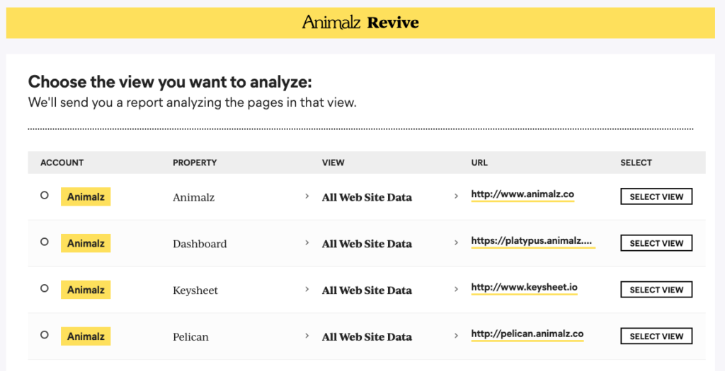Click the chevron after the Keysheet property
Screen dimensions: 725x371
click(x=307, y=289)
